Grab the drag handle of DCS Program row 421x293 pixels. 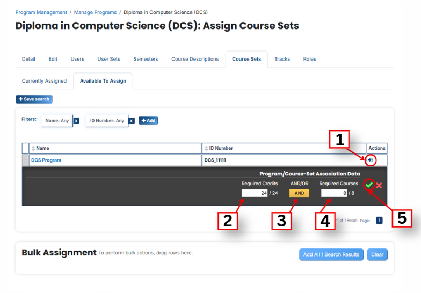(25, 160)
